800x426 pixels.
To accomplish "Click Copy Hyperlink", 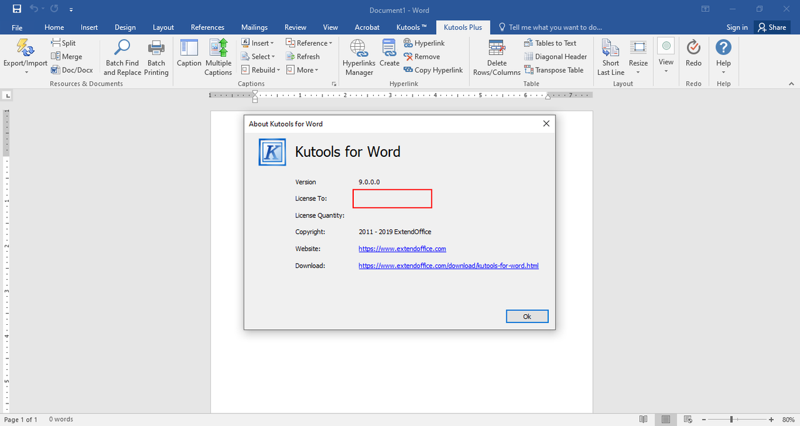I will [x=434, y=70].
